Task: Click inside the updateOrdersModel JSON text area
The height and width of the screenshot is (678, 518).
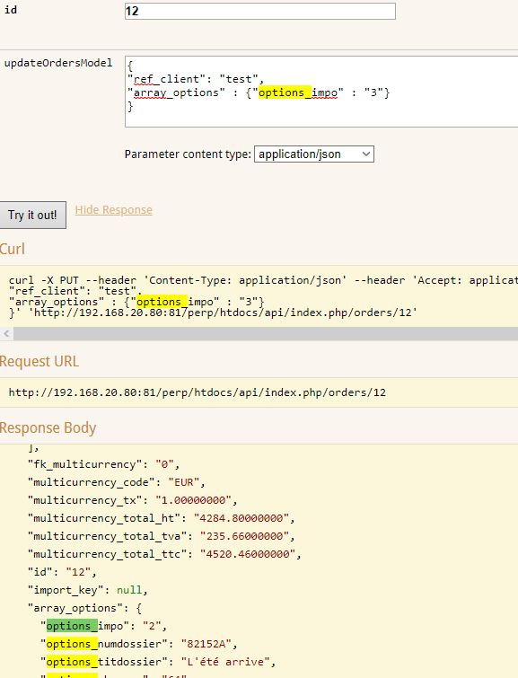Action: pyautogui.click(x=321, y=92)
